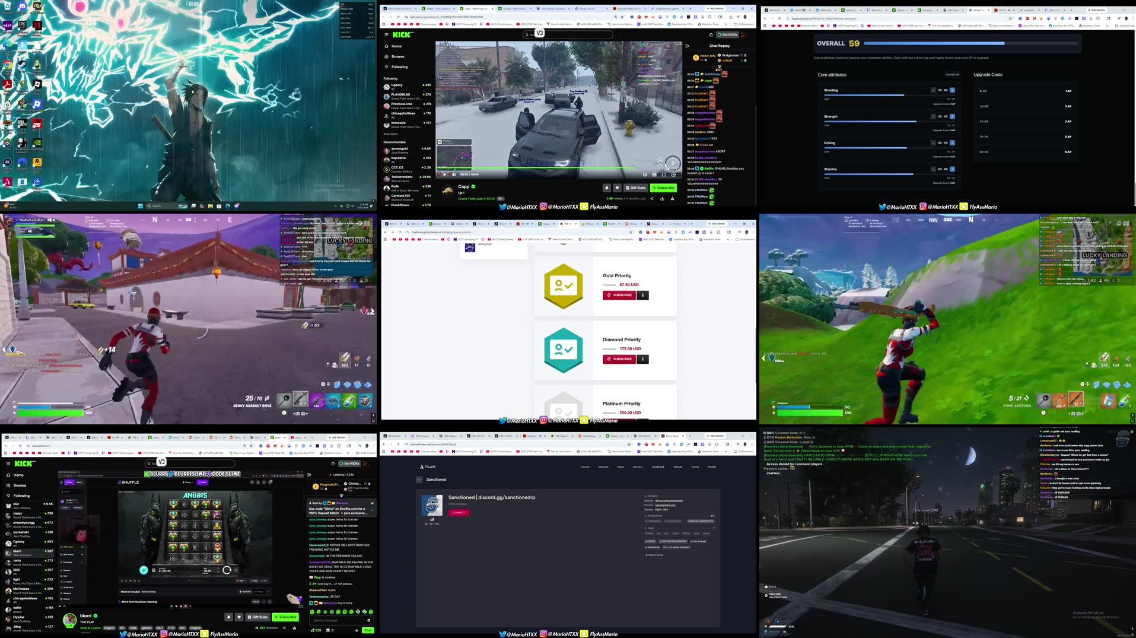Click CONNECT on the Sanctioned FiveM server
Viewport: 1136px width, 638px height.
coord(459,513)
